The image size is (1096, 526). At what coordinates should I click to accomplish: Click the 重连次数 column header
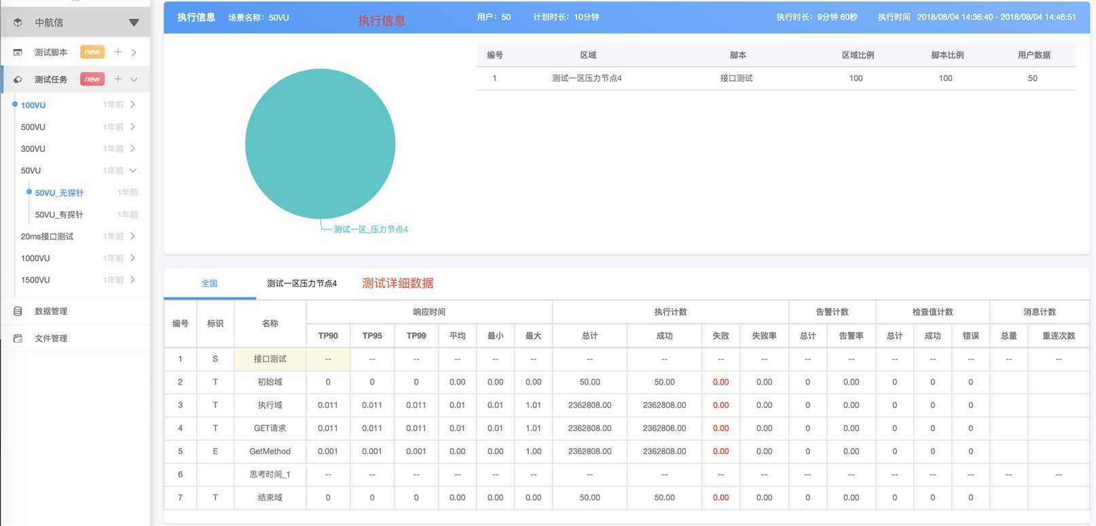(1059, 336)
